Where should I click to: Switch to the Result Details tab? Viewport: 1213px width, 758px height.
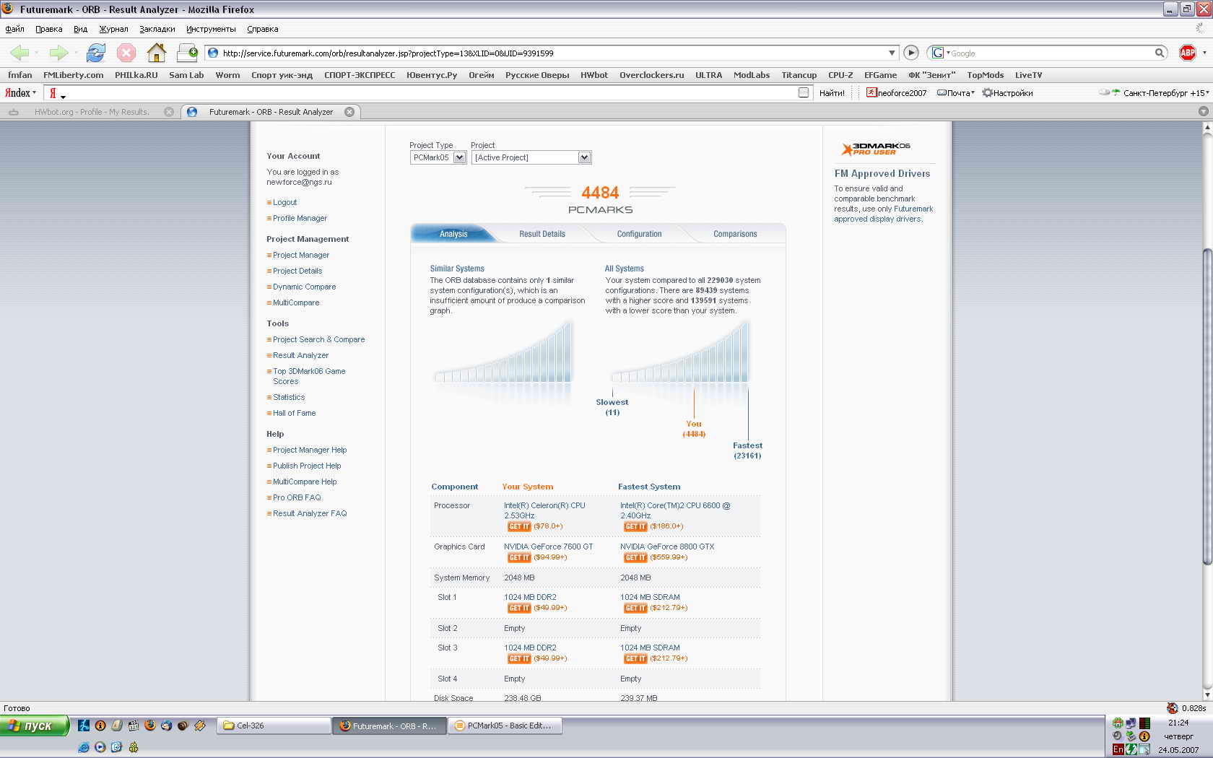pos(542,234)
